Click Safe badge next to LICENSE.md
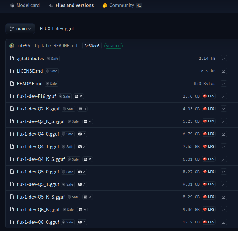Screen dimensions: 238x231 pos(52,71)
